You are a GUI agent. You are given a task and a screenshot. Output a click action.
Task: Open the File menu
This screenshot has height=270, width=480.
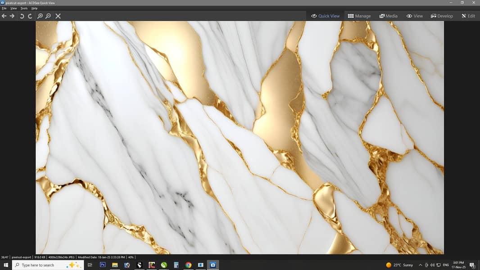click(x=4, y=8)
